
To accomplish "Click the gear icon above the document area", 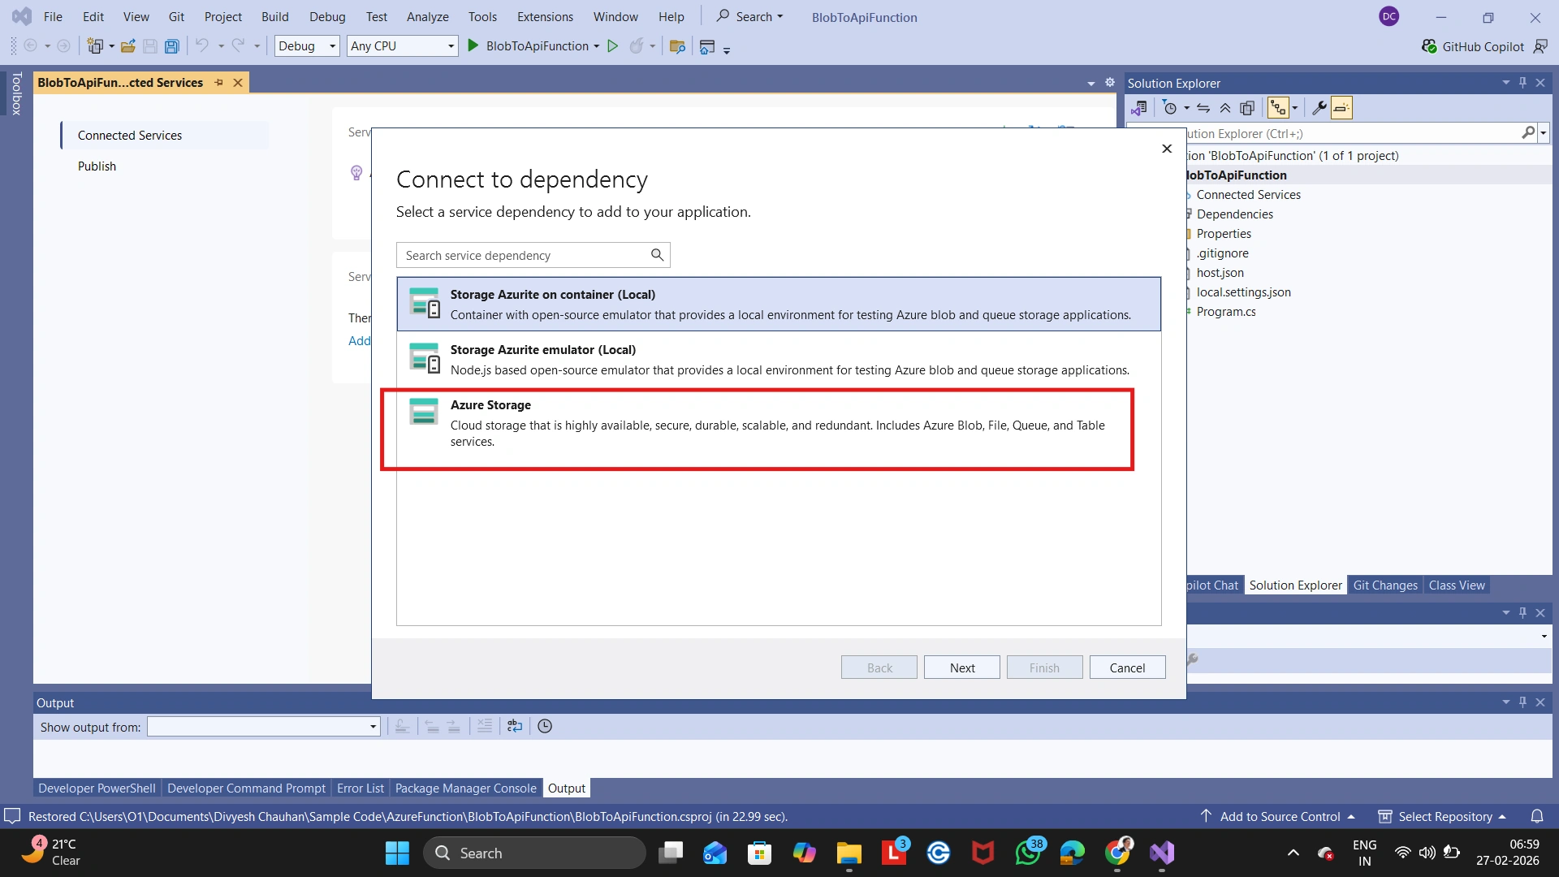I will click(x=1110, y=82).
